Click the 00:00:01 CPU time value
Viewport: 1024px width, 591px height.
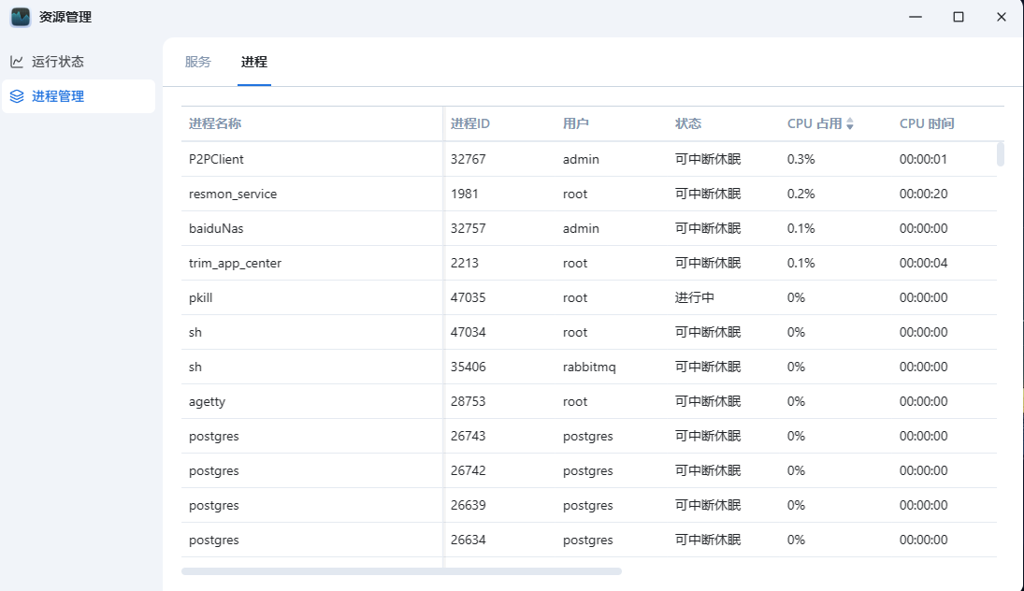click(x=923, y=159)
